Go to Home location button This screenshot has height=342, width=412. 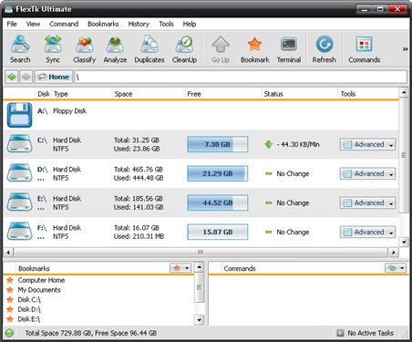coord(54,77)
